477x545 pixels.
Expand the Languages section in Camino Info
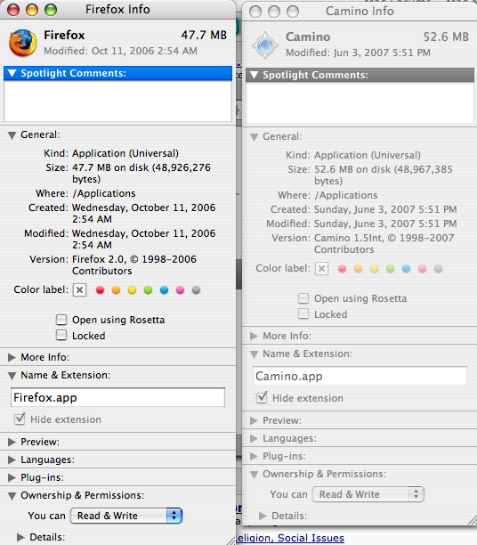255,438
